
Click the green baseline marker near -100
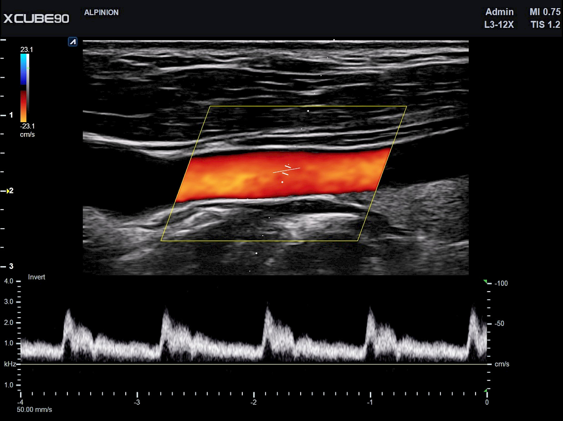point(486,281)
